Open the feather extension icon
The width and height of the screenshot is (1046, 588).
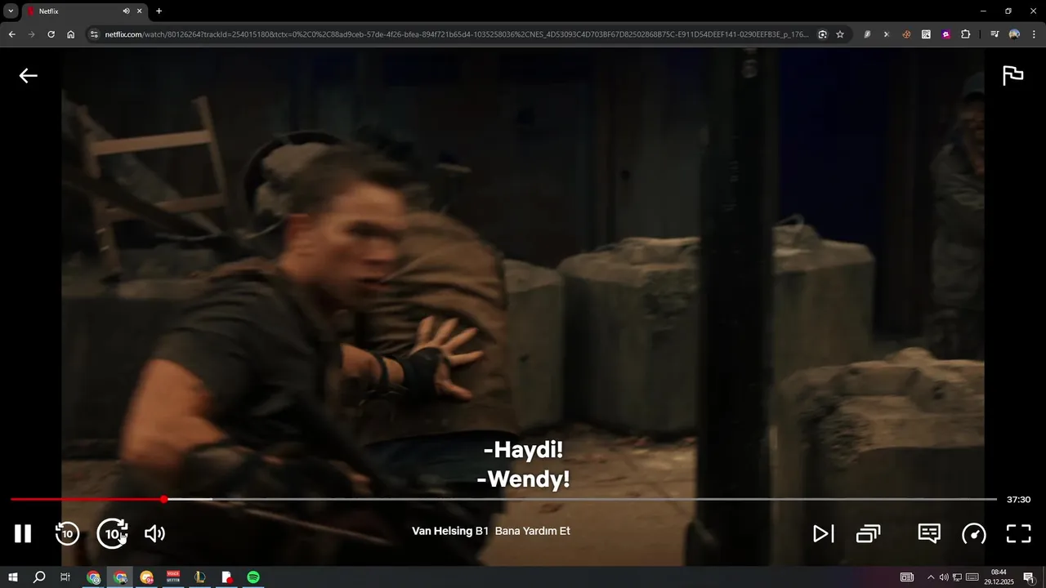[867, 34]
